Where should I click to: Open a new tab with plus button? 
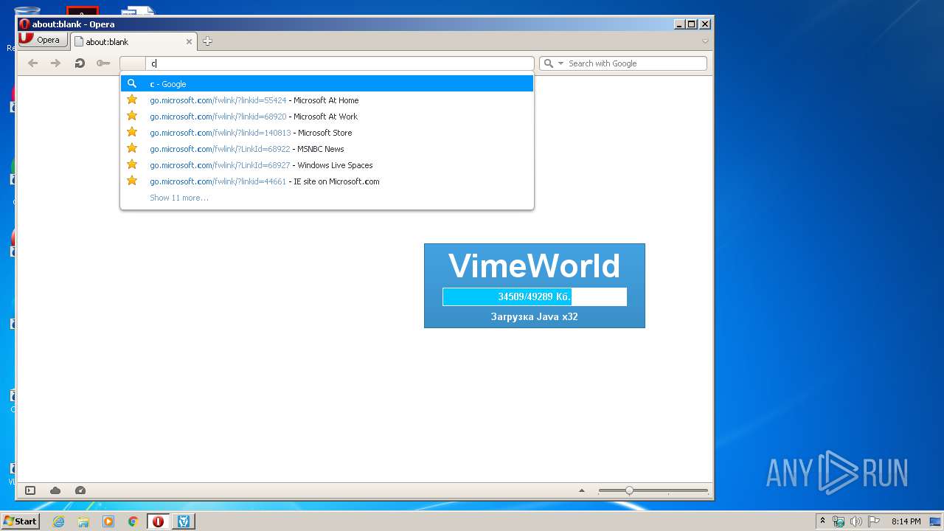pos(207,41)
